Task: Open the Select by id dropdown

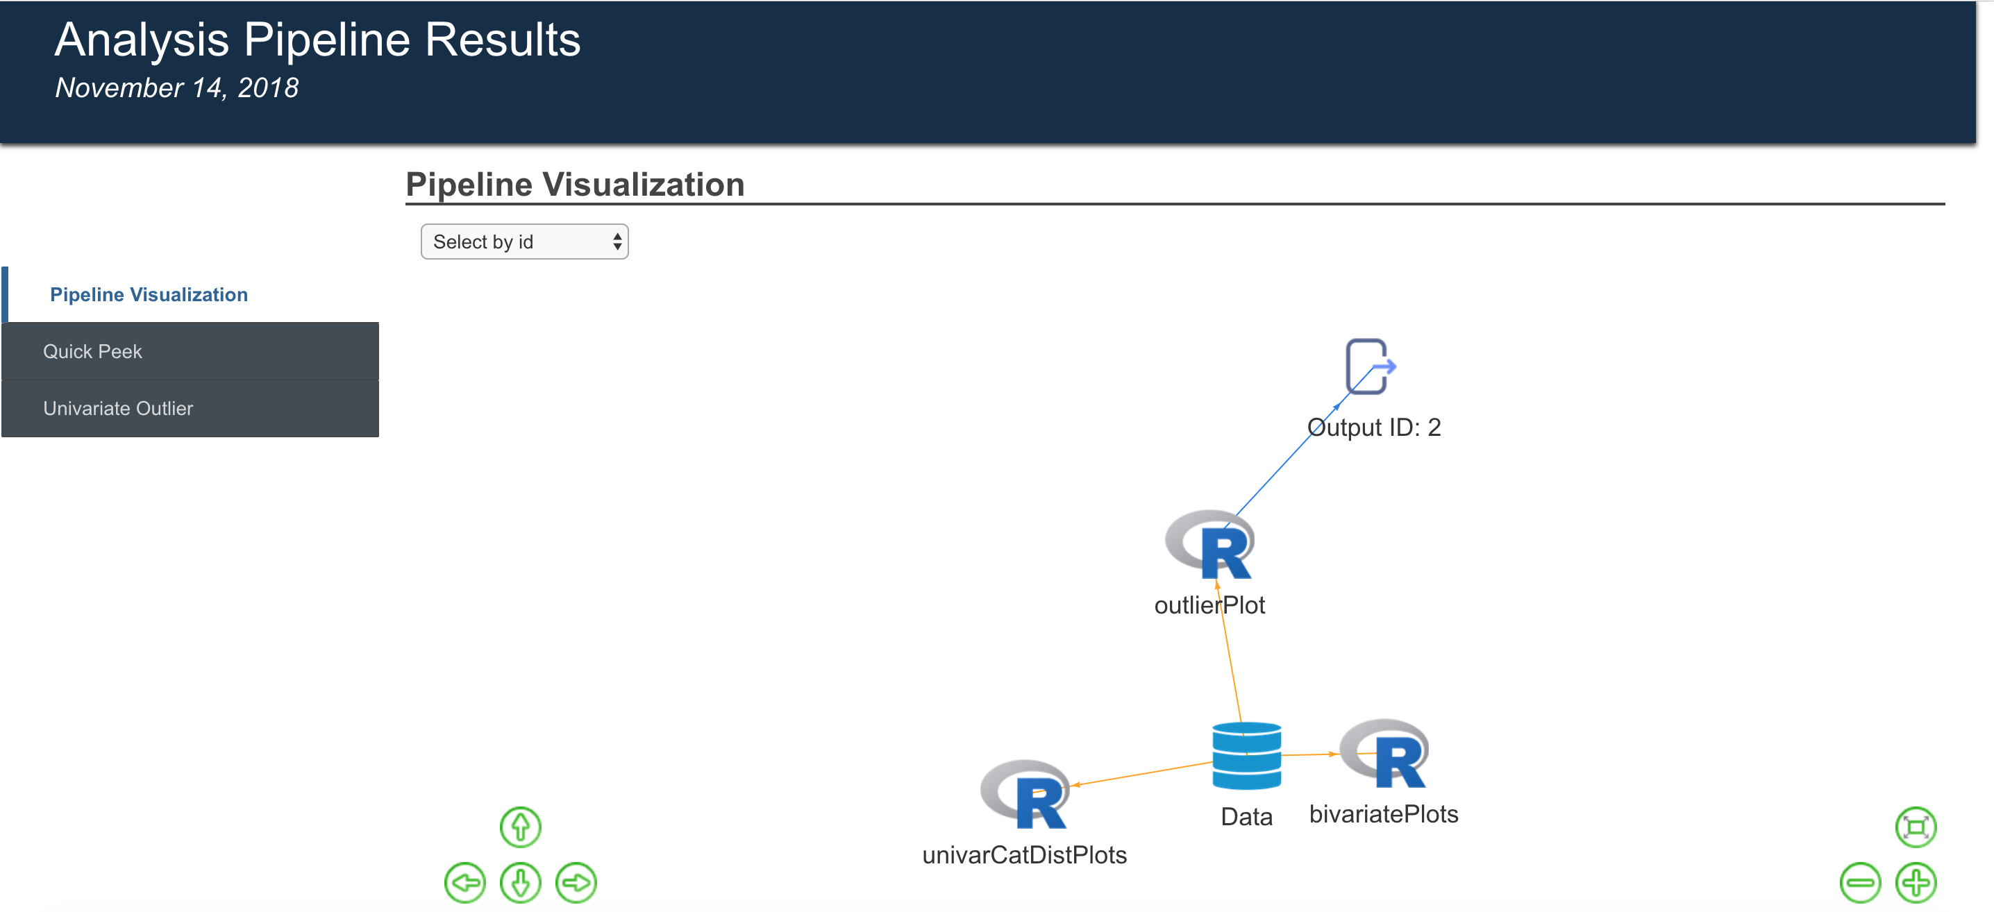Action: pos(524,242)
